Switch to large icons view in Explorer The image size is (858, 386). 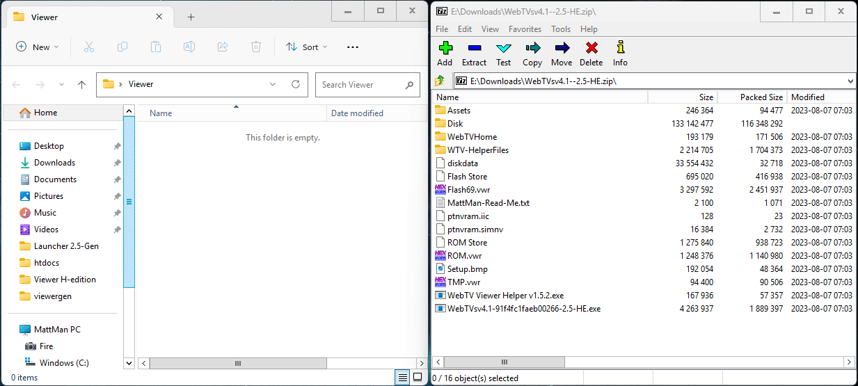(418, 377)
